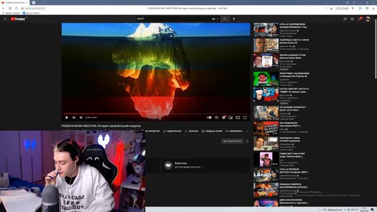The width and height of the screenshot is (377, 212).
Task: Go to YouTube Premium home logo
Action: tap(18, 19)
